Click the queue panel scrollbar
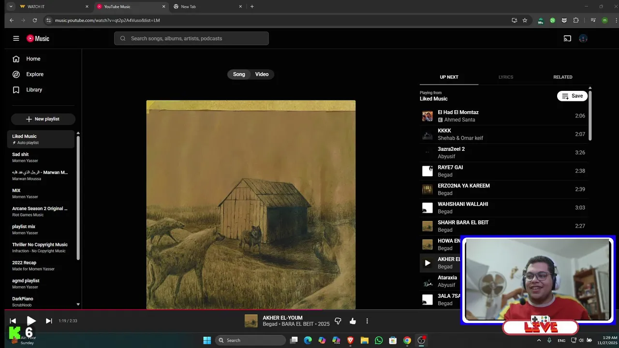The height and width of the screenshot is (348, 619). click(590, 115)
